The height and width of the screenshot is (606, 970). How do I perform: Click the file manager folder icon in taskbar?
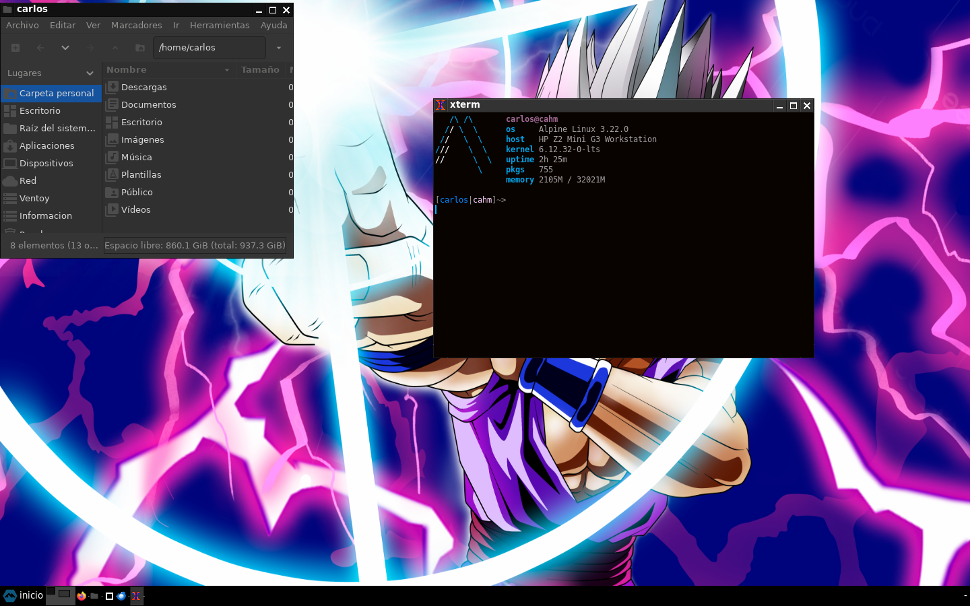94,596
